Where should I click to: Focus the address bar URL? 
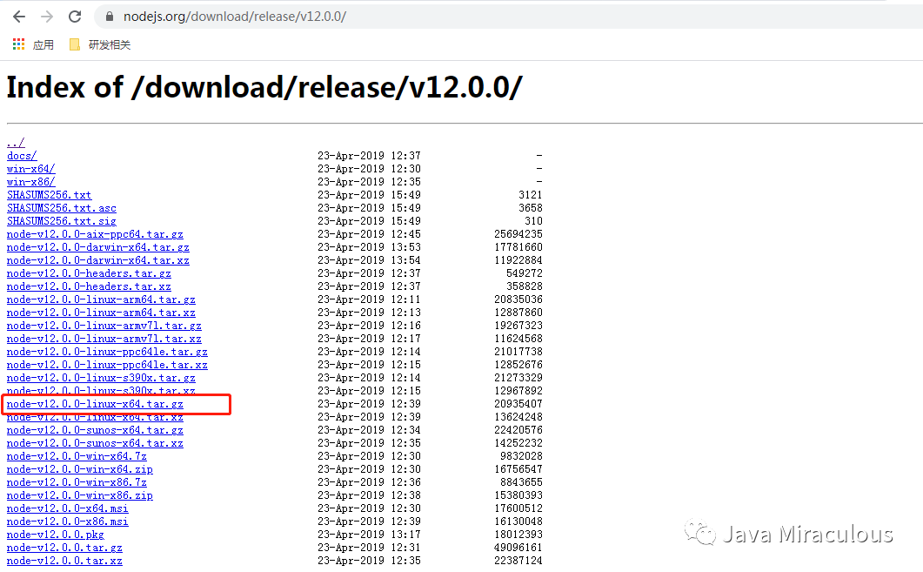(x=234, y=17)
